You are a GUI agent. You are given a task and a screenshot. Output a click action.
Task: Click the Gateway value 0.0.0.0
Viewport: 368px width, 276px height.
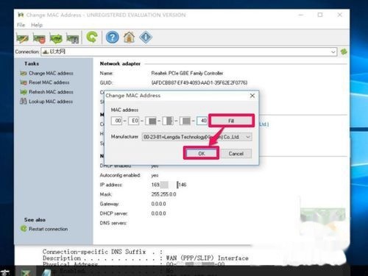coord(158,204)
